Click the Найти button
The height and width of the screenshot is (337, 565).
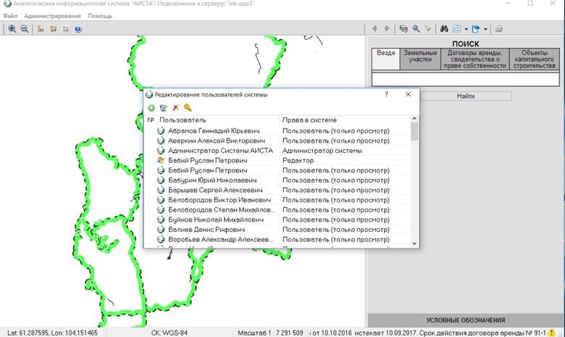466,96
